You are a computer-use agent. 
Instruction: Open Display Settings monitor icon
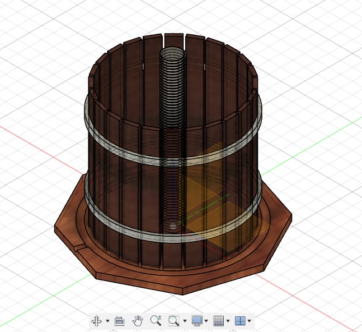tap(197, 321)
